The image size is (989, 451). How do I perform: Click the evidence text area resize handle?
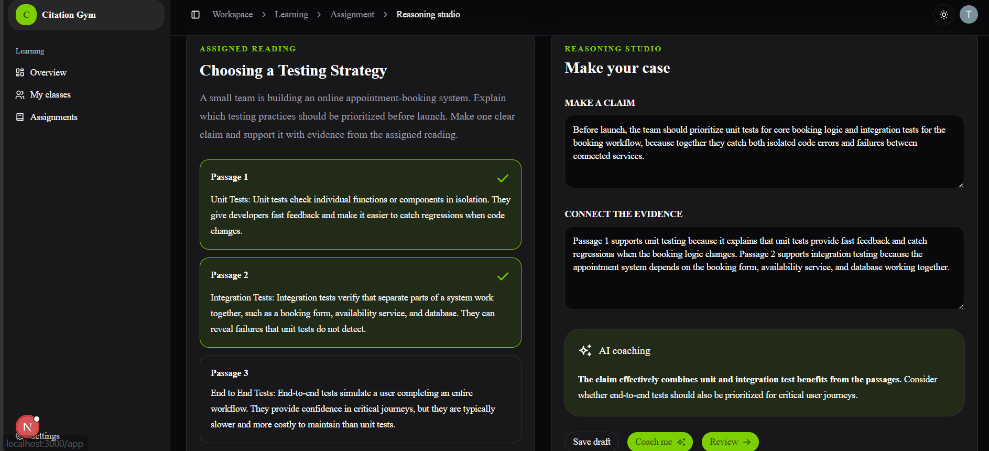click(x=961, y=306)
